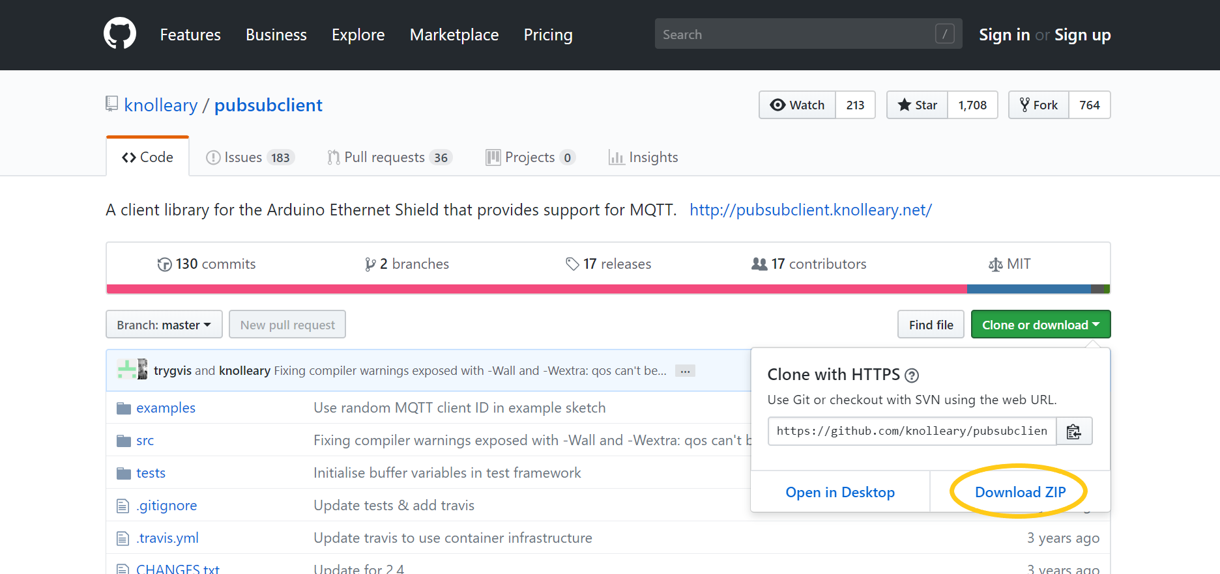View the 213 watchers count
Viewport: 1220px width, 574px height.
(x=855, y=105)
